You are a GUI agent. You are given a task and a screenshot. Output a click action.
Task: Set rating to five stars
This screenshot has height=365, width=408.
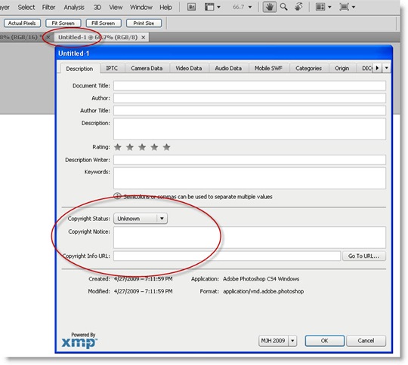(x=166, y=147)
